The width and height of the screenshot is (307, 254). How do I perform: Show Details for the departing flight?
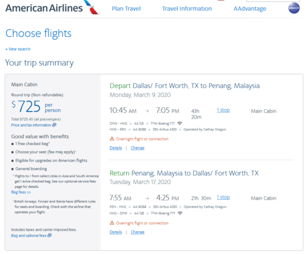(x=116, y=148)
